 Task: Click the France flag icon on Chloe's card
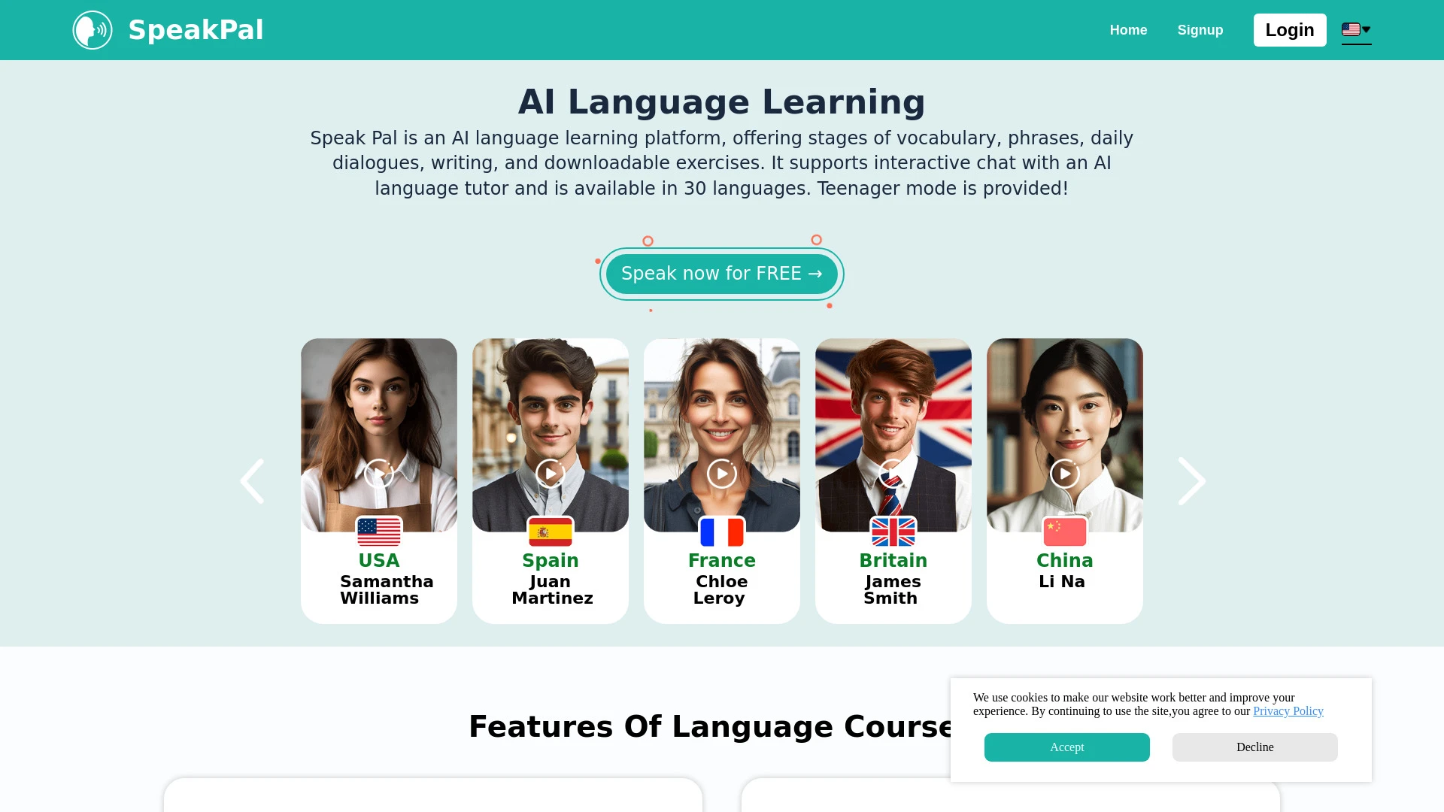(722, 532)
